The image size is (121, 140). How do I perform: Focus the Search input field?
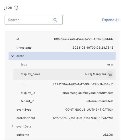(34, 20)
